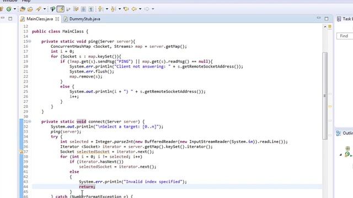Click underlined "selectedSocket" on line 37

(93, 152)
